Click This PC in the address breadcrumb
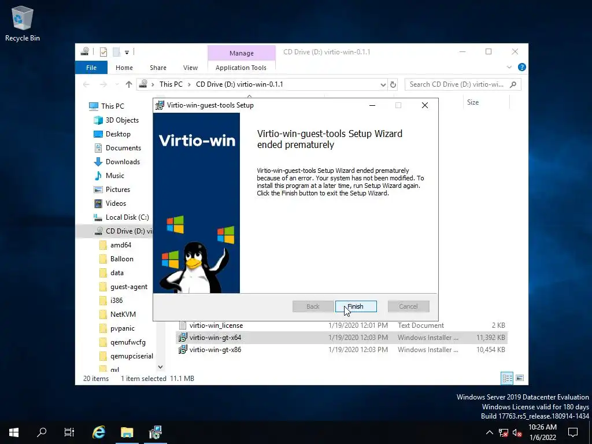 click(171, 84)
